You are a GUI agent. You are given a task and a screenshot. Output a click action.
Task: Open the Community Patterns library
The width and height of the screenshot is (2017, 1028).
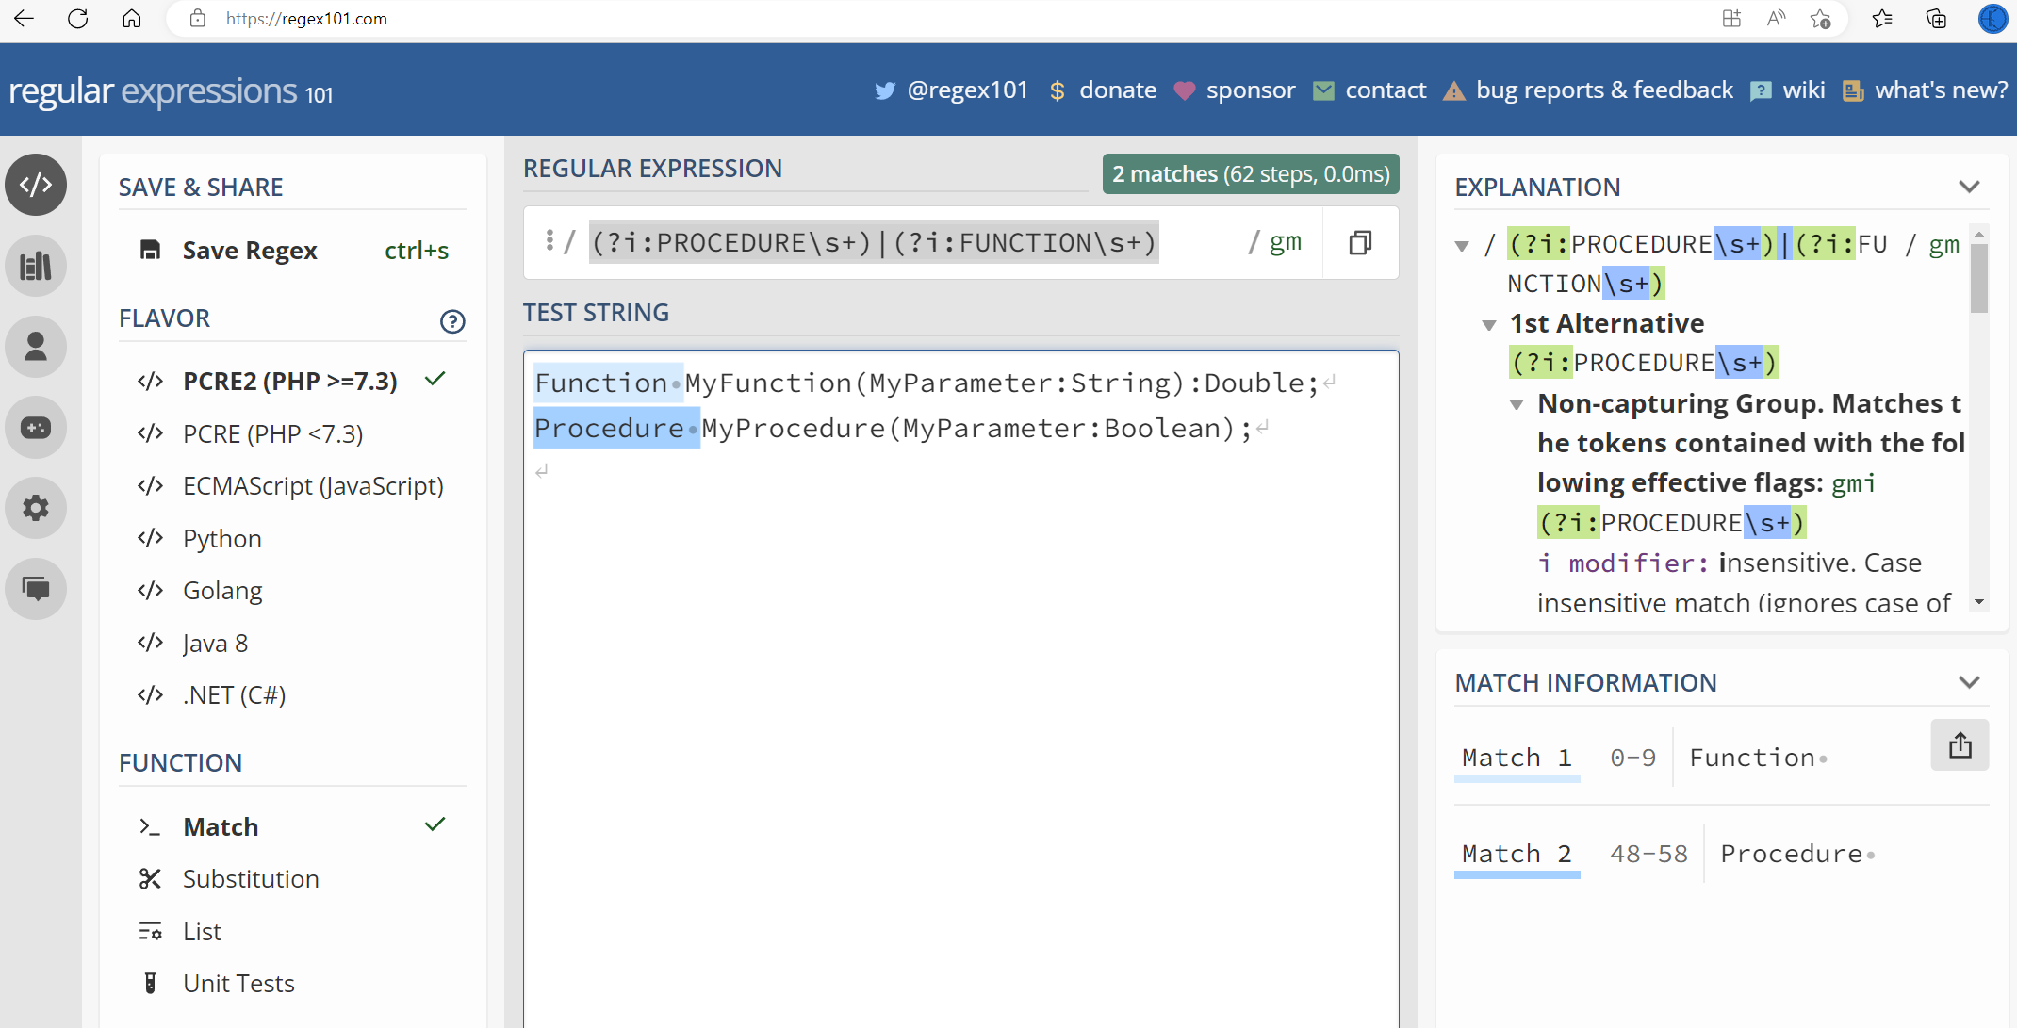click(36, 265)
